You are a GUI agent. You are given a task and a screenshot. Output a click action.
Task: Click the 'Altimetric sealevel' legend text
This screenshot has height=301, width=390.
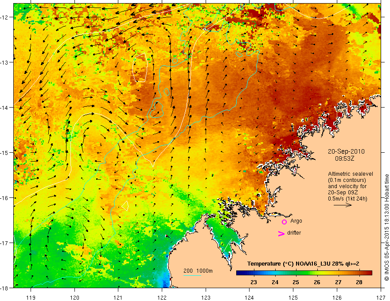(351, 174)
